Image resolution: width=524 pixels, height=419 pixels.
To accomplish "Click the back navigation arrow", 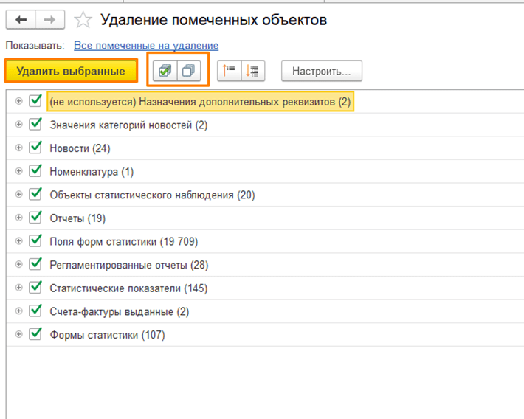I will 21,20.
